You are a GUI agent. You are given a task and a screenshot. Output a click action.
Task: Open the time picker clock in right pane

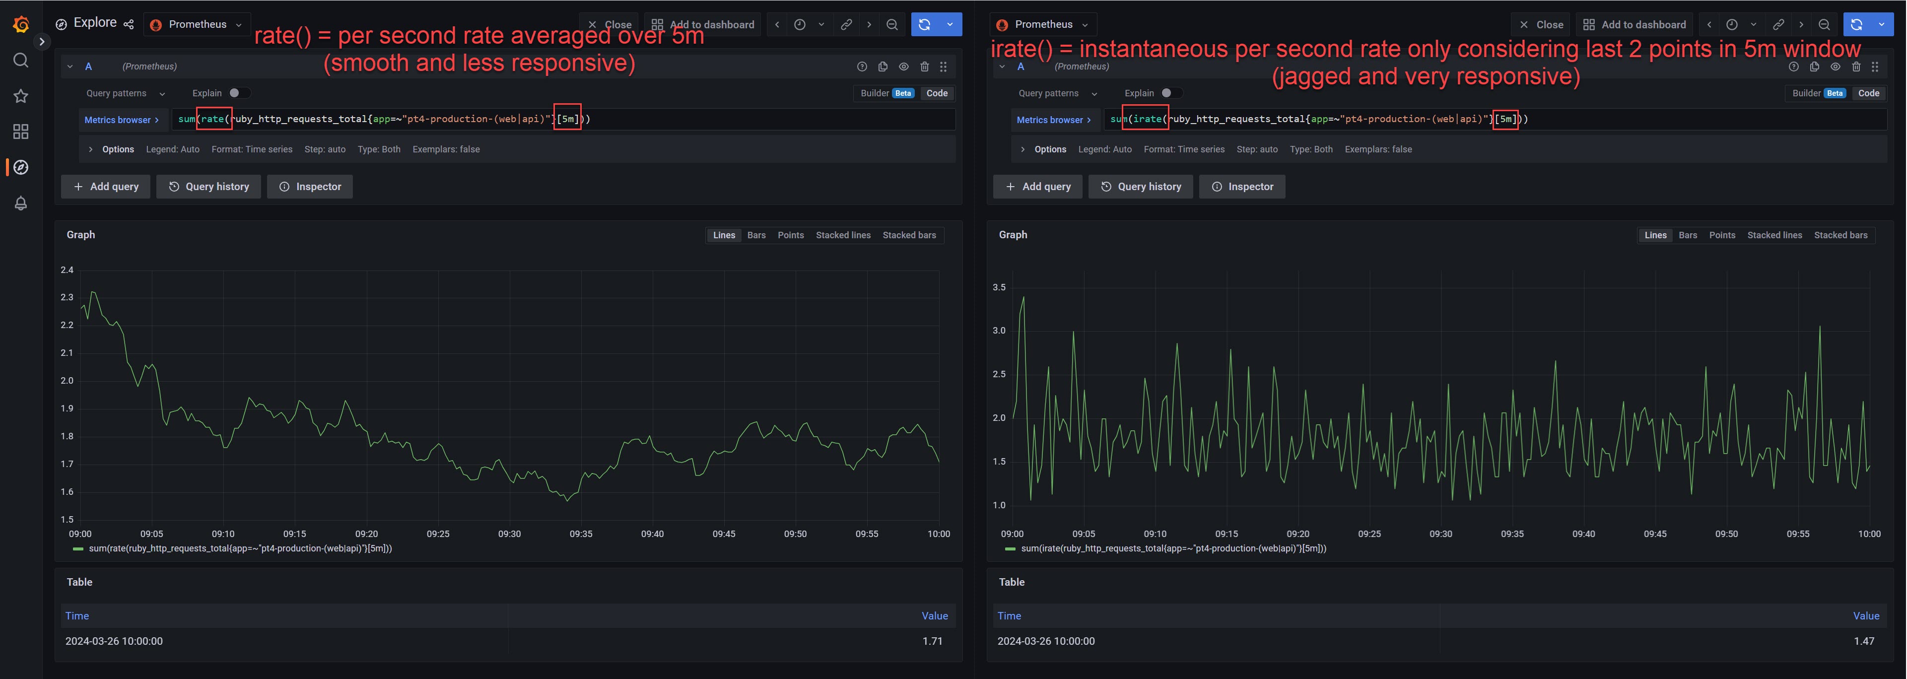pos(1732,24)
